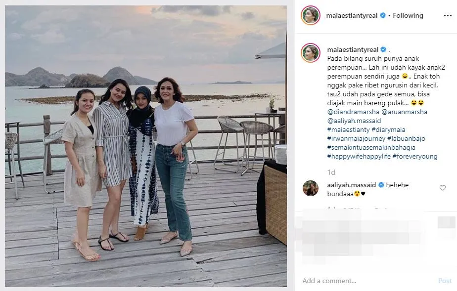Open the aaliyah.massaid commenter avatar

(x=311, y=188)
